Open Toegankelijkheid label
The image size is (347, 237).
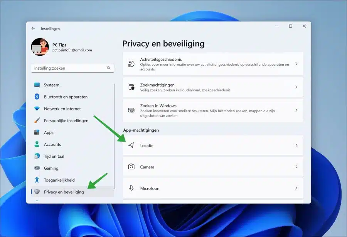coord(59,180)
